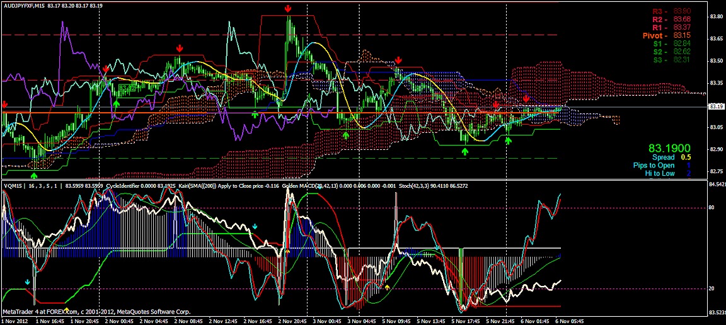Click the current price 83.19 marker on the price axis
The width and height of the screenshot is (726, 325).
[716, 107]
